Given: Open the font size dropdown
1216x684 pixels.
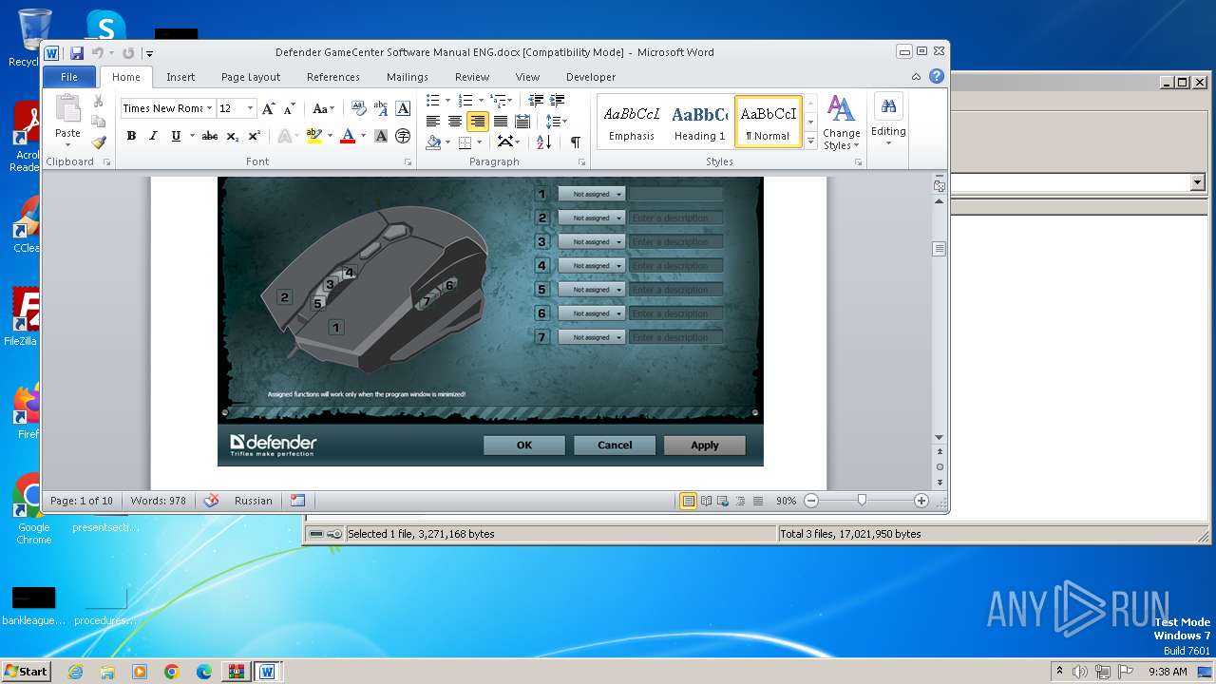Looking at the screenshot, I should (251, 108).
